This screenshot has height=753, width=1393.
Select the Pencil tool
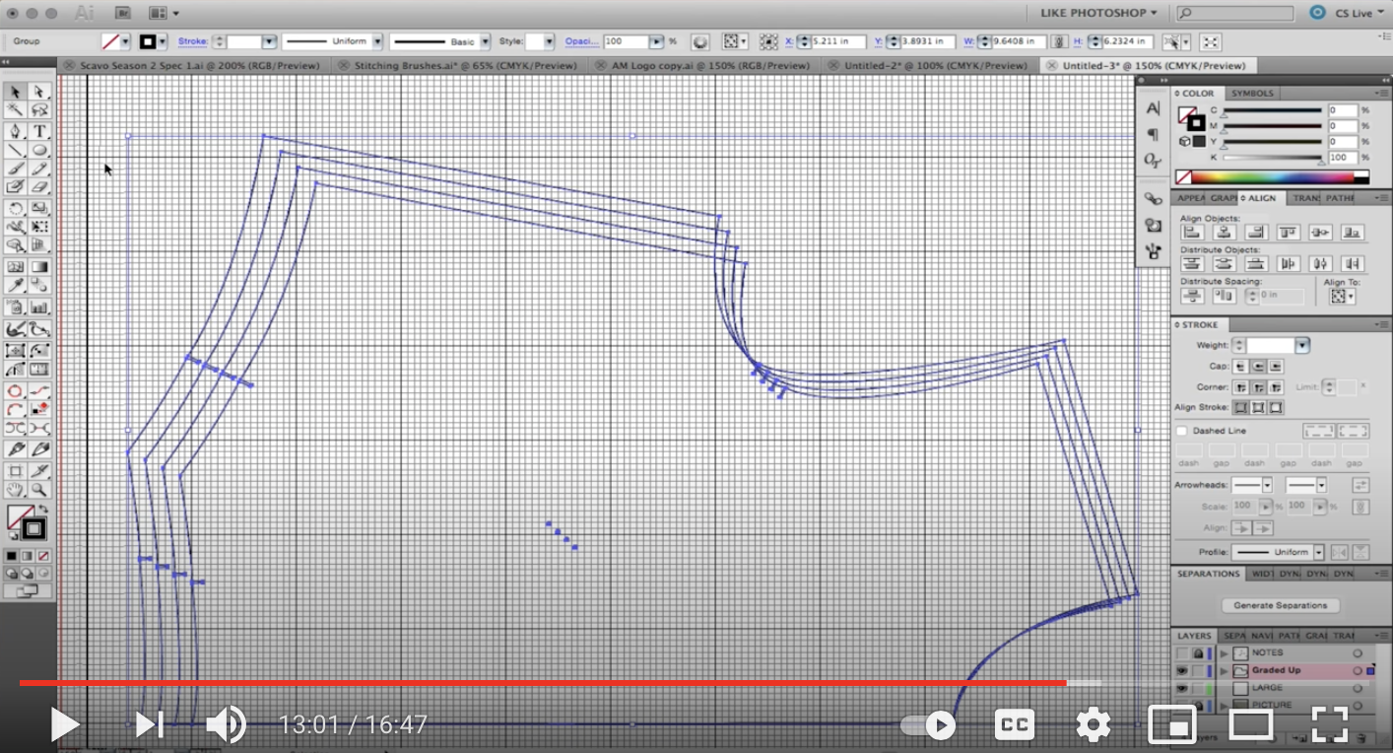(x=39, y=169)
